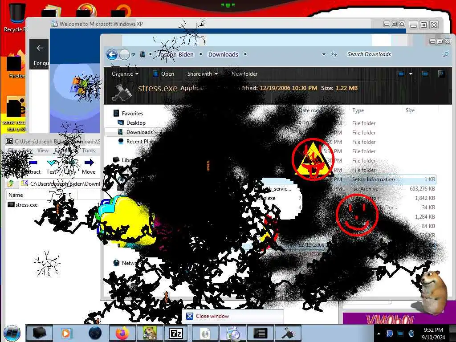Open Explorer help icon
The image size is (456, 342).
tap(441, 74)
